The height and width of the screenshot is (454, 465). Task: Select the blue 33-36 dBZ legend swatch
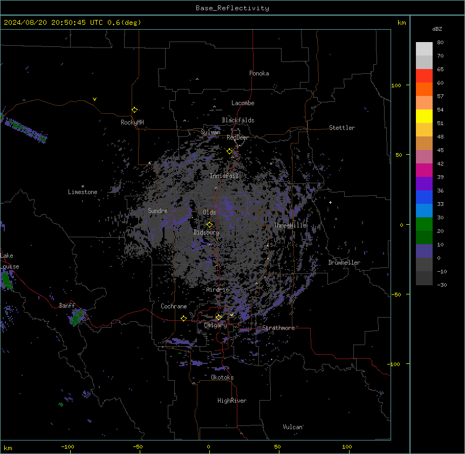[x=424, y=197]
